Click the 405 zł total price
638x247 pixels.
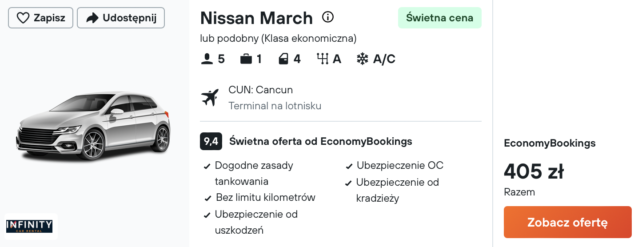(x=534, y=171)
